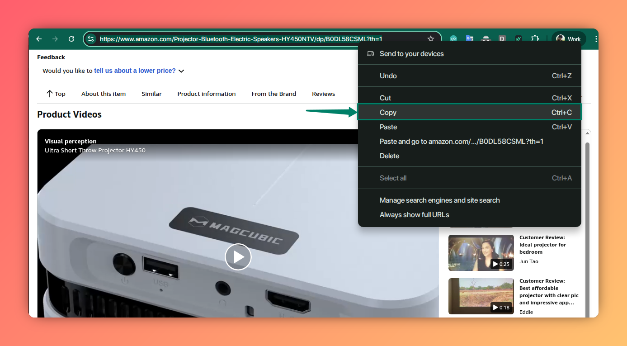
Task: Open site information icon in address bar
Action: (91, 39)
